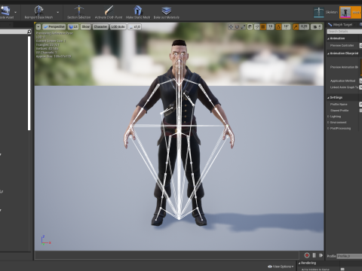This screenshot has height=271, width=362.
Task: Open the camera speed setting
Action: tap(316, 26)
